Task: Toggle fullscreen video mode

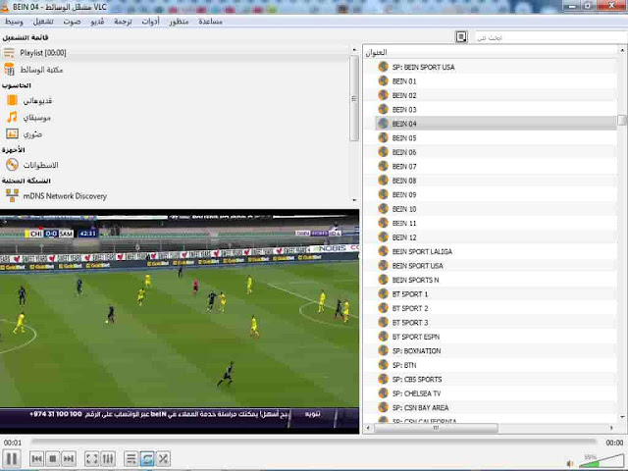Action: (x=91, y=458)
